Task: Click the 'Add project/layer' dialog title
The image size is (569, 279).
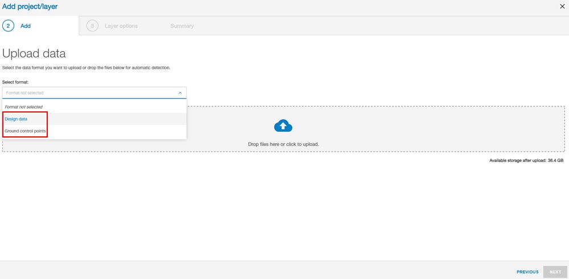Action: [30, 7]
